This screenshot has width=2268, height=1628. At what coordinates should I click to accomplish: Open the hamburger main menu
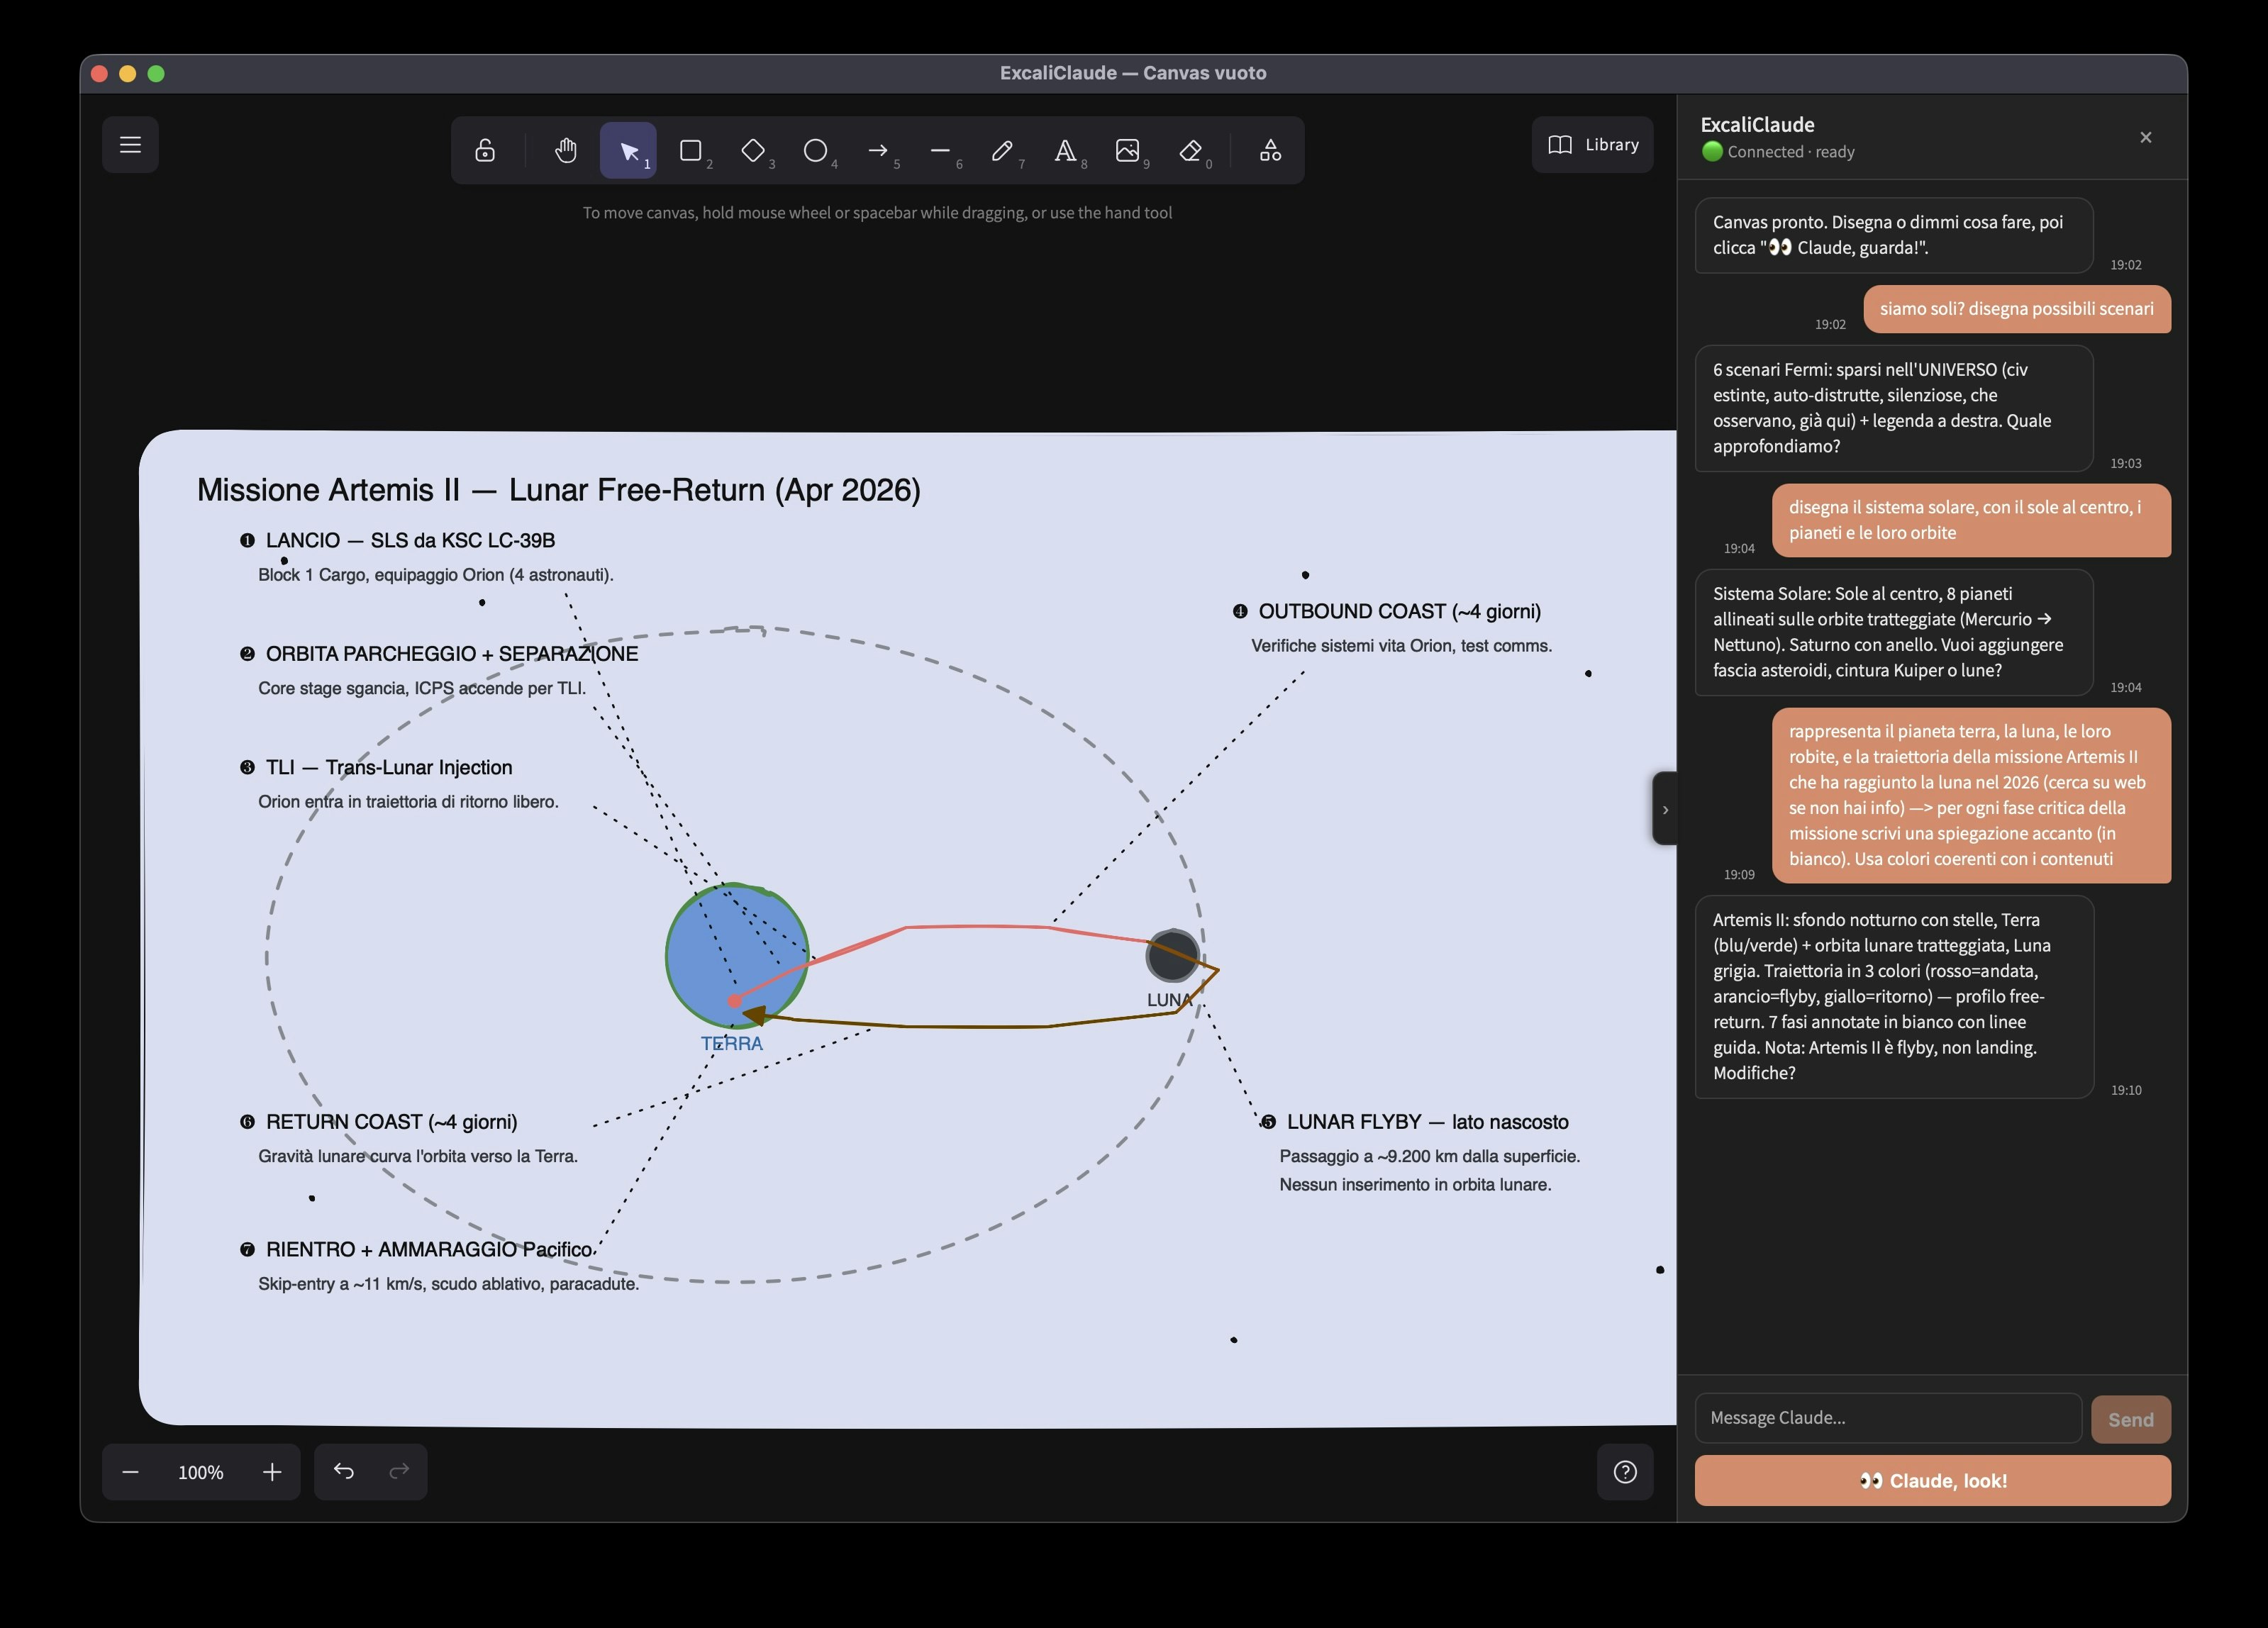(x=130, y=145)
